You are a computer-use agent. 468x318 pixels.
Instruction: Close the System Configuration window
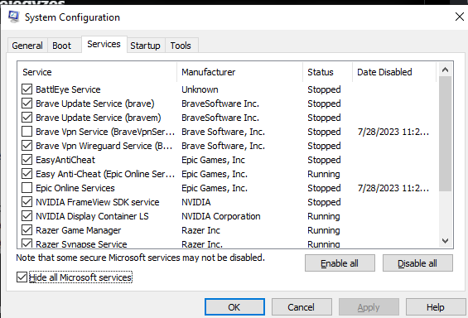[x=460, y=17]
